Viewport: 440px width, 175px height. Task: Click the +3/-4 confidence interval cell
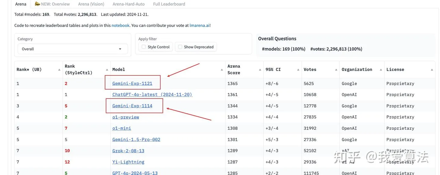(x=272, y=128)
